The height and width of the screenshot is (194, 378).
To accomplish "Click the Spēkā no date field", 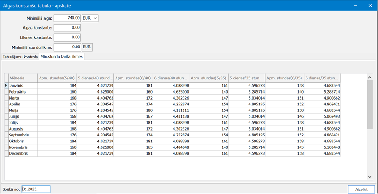I will tap(36, 189).
